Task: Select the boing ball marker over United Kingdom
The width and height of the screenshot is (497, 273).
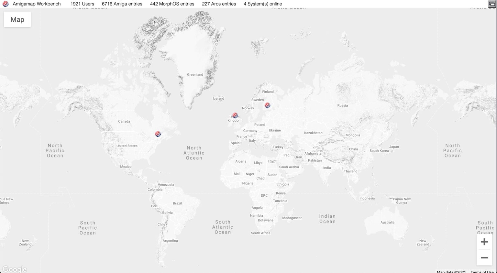Action: [235, 115]
